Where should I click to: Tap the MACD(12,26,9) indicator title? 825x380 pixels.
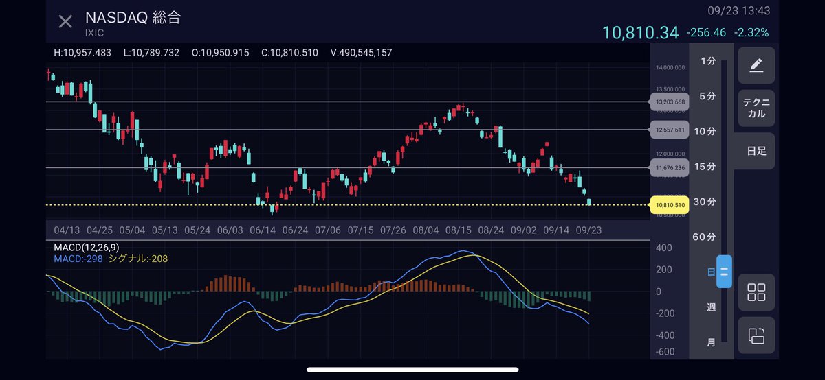(87, 247)
